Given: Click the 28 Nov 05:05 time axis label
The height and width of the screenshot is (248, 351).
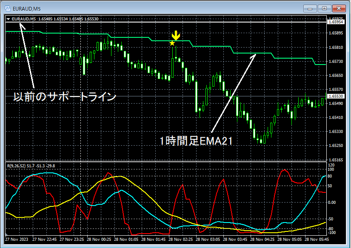Looking at the screenshot, I should point(289,239).
